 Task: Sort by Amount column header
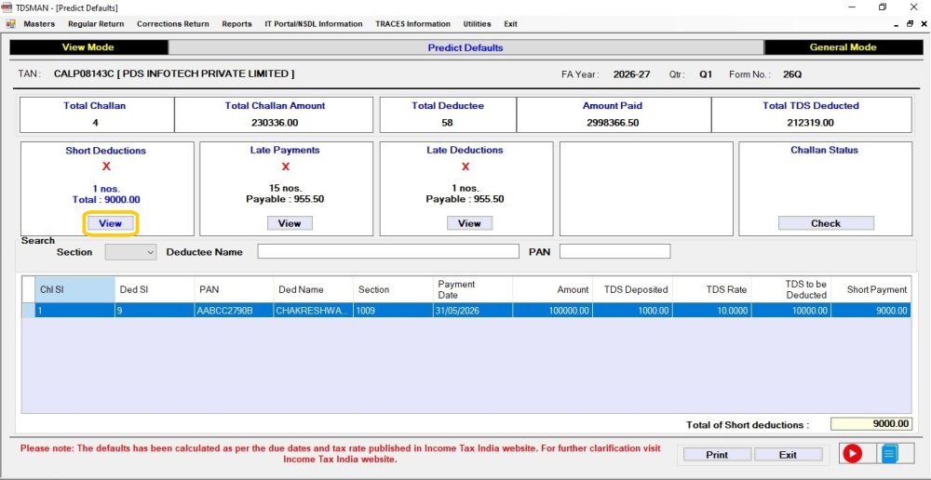(552, 289)
